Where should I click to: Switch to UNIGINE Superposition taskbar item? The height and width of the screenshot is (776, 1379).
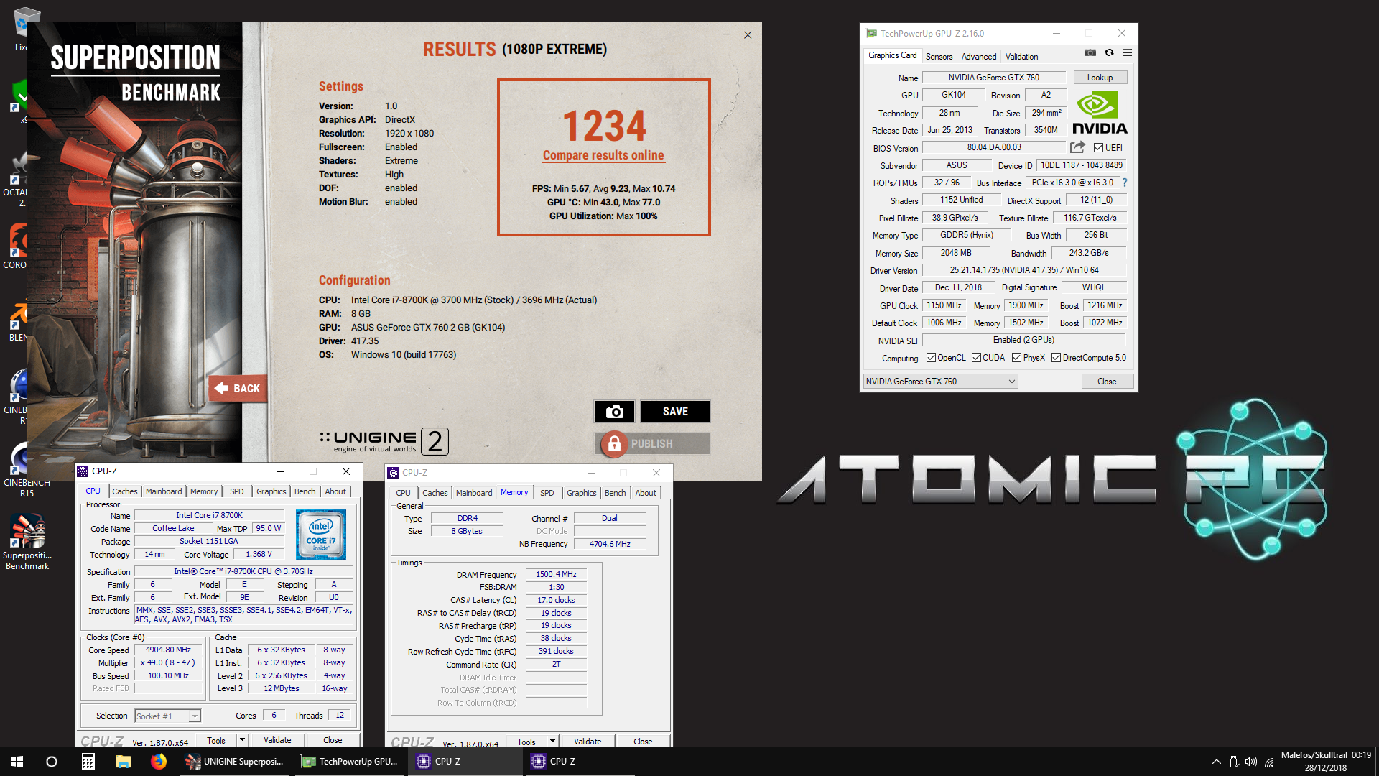coord(235,762)
